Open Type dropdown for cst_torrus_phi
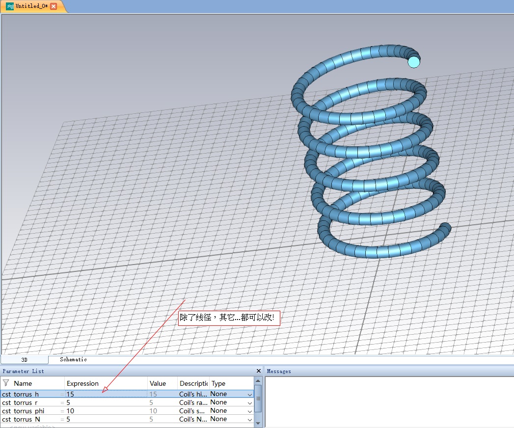Viewport: 514px width, 428px height. 250,411
